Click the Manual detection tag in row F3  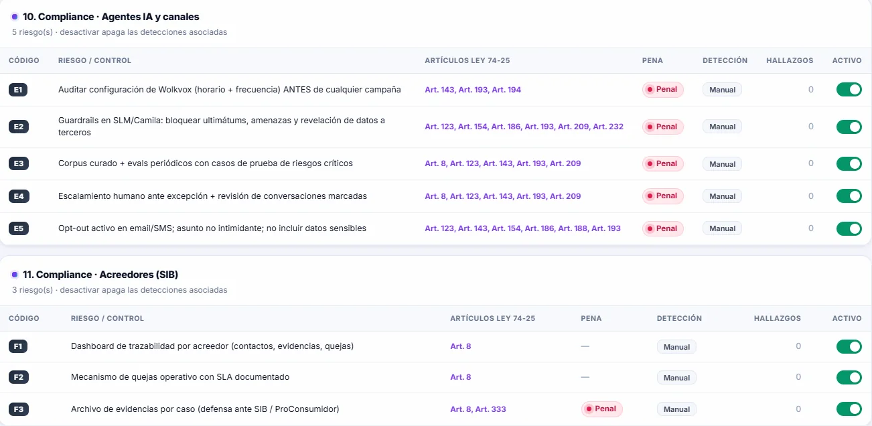point(676,409)
